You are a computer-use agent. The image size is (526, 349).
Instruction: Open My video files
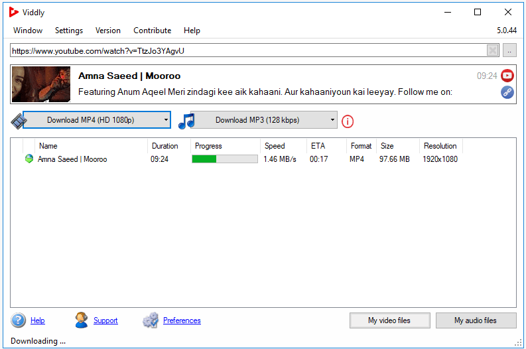coord(389,320)
